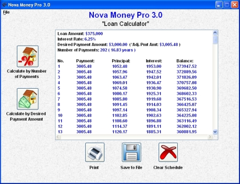240x184 pixels.
Task: Close the Nova Money Pro window
Action: point(235,5)
